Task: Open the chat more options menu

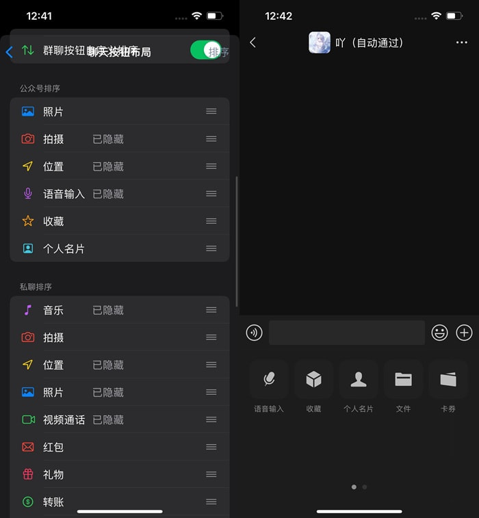Action: [x=461, y=42]
